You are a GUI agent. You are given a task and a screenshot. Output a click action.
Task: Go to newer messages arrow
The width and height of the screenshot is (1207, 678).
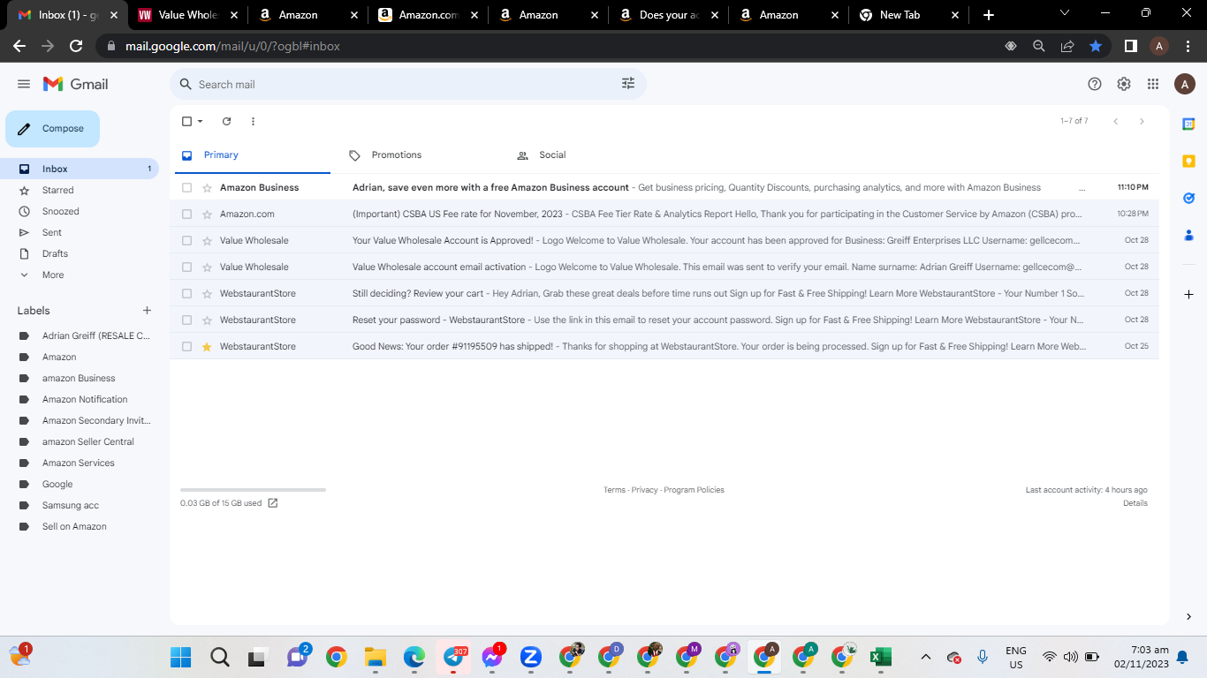pyautogui.click(x=1116, y=121)
